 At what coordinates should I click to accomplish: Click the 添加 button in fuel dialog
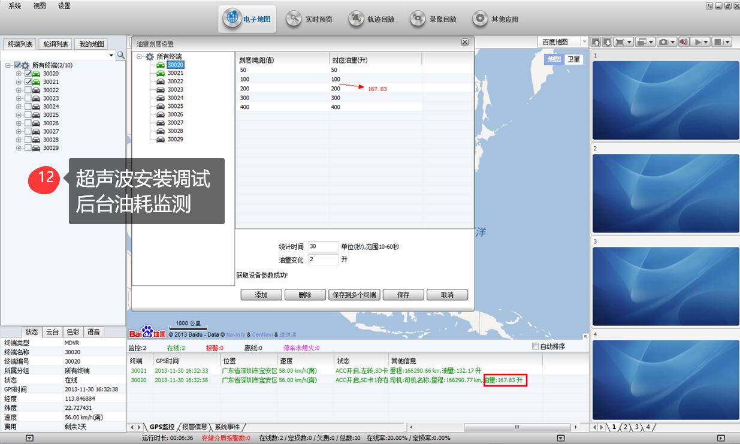point(261,295)
